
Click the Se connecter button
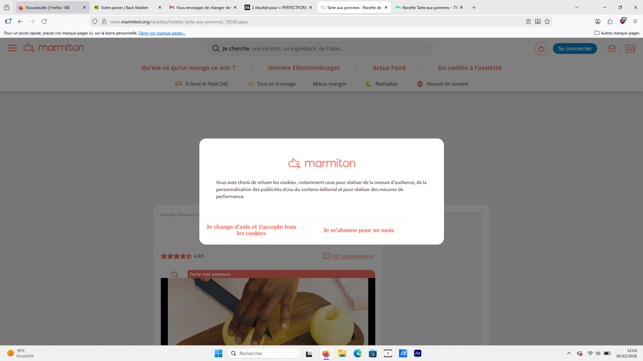tap(575, 49)
